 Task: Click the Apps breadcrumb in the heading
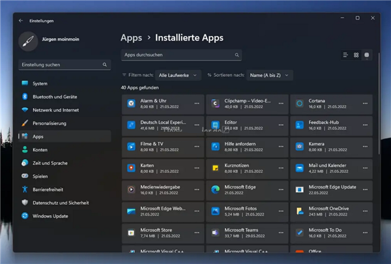(132, 38)
